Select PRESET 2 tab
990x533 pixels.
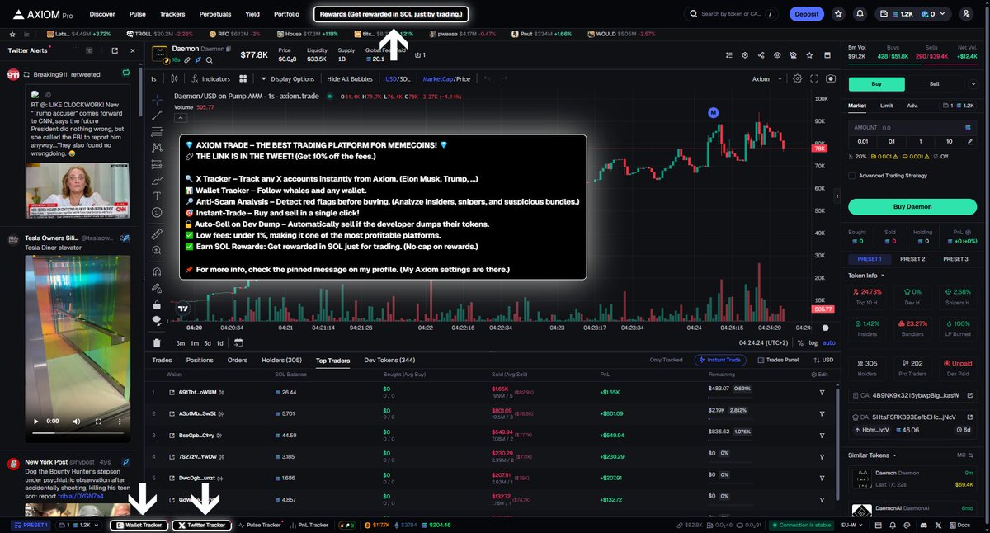click(912, 259)
